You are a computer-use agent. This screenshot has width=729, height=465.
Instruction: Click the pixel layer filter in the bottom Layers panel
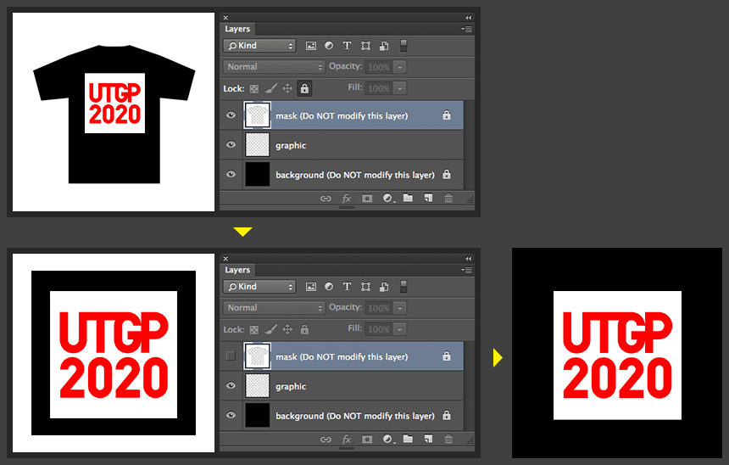click(x=310, y=287)
